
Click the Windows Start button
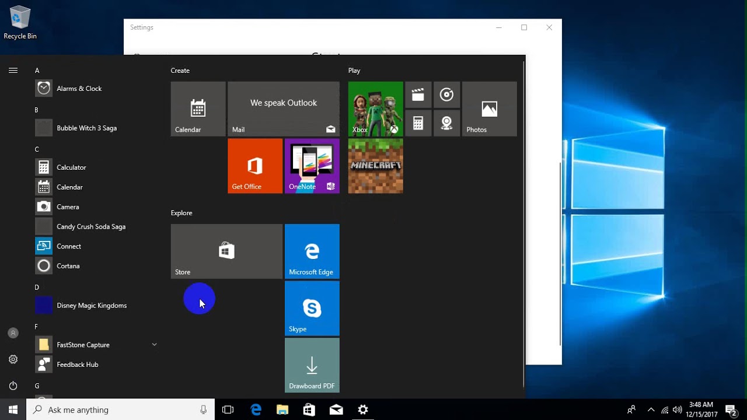(x=13, y=409)
